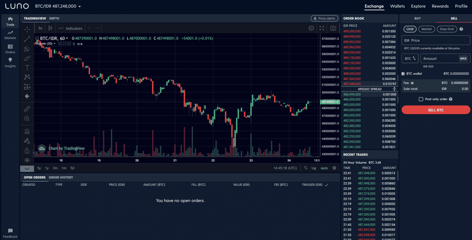Click the fullscreen chart icon
Image resolution: width=472 pixels, height=240 pixels.
[x=322, y=28]
